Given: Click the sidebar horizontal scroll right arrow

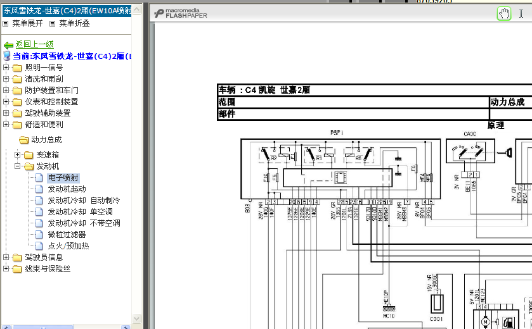Looking at the screenshot, I should [x=126, y=327].
